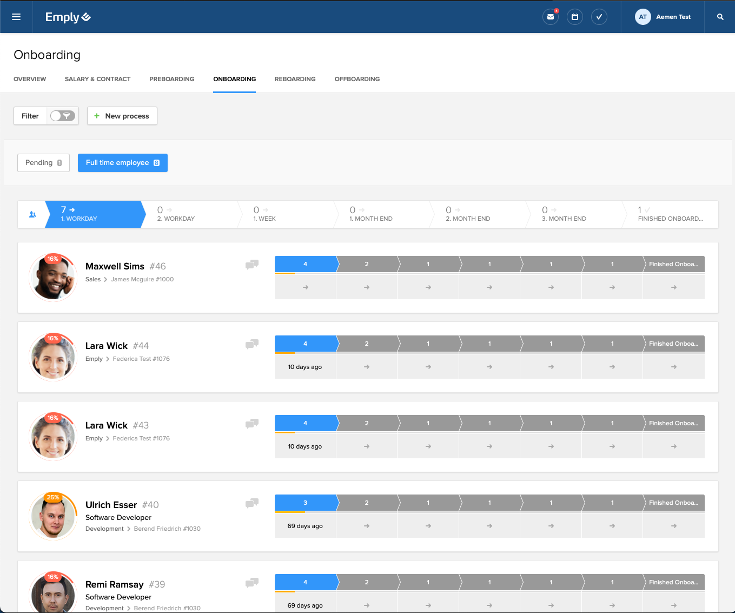Toggle the Filter switch on
The width and height of the screenshot is (735, 613).
(x=63, y=116)
